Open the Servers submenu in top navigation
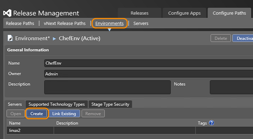The width and height of the screenshot is (253, 139). click(x=141, y=24)
